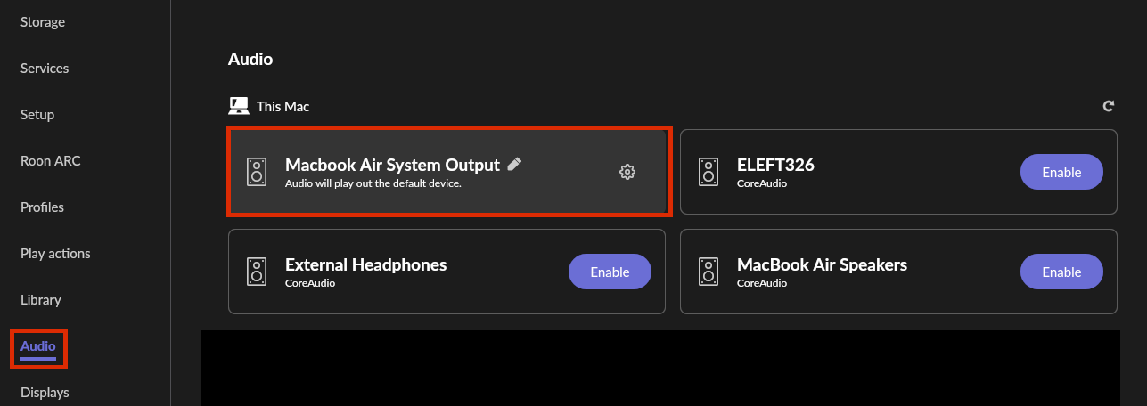The height and width of the screenshot is (406, 1147).
Task: Open the Displays settings tab
Action: coord(45,392)
